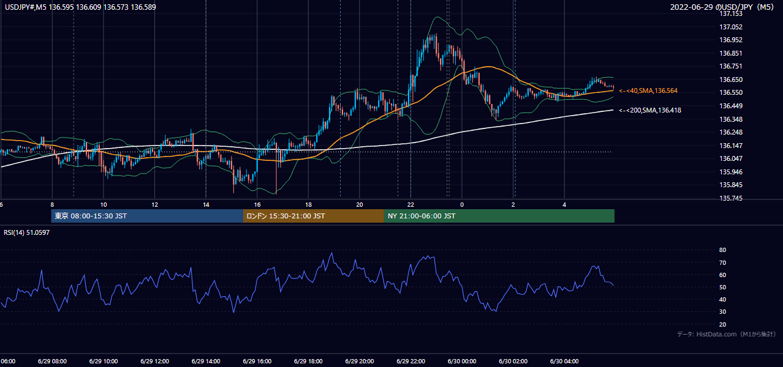The height and width of the screenshot is (367, 783).
Task: Click bottom date label 6/30 02:00
Action: [x=513, y=361]
